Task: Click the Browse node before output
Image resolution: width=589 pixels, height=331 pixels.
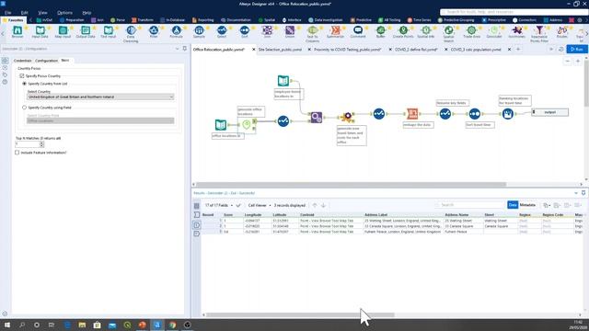Action: coord(507,113)
